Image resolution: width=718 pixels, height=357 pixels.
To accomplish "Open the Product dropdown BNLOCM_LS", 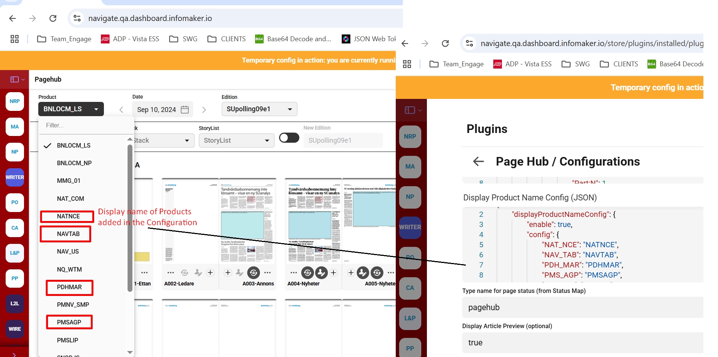I will 71,109.
